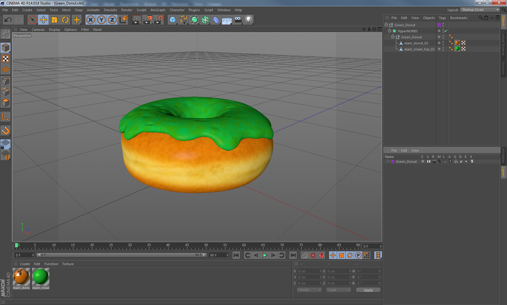Select the main_donut material swatch
507x305 pixels.
coord(21,277)
